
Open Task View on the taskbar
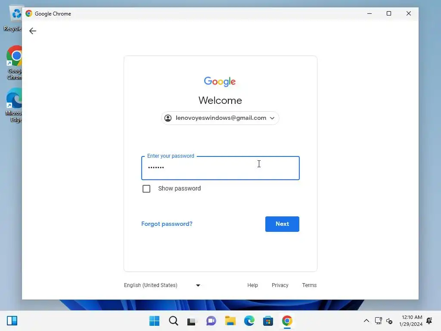pyautogui.click(x=192, y=321)
